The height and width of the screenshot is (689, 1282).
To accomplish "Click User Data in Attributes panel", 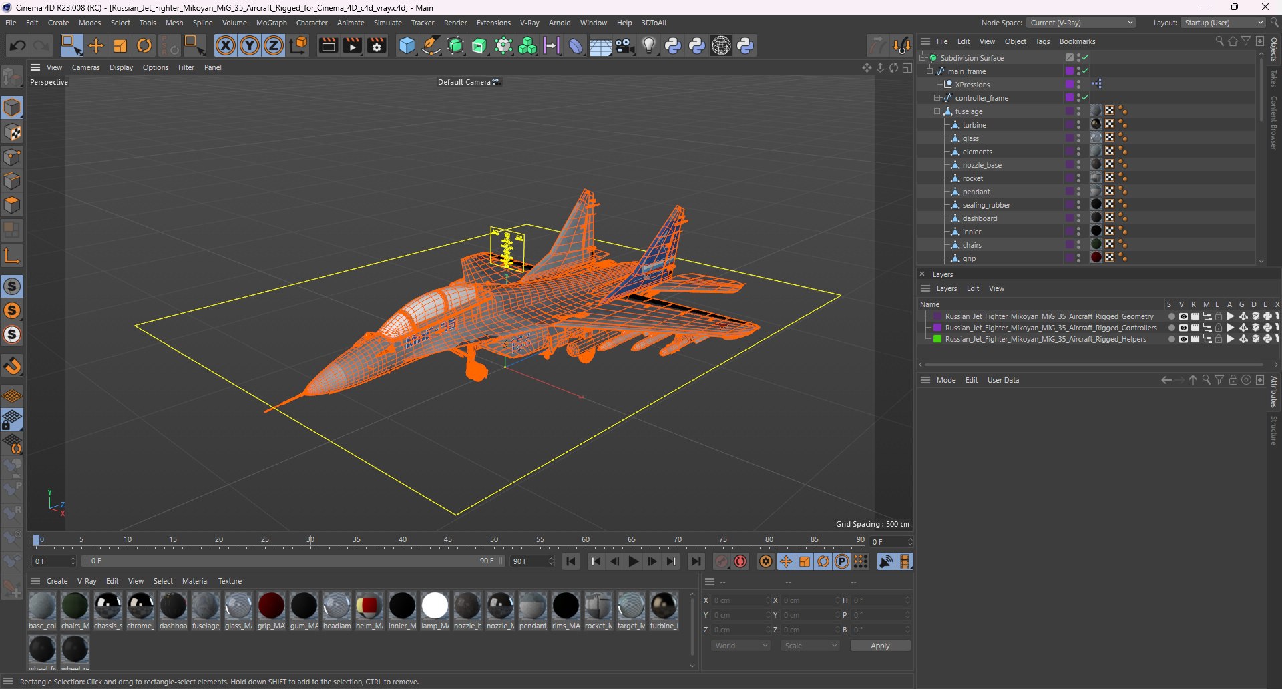I will coord(1003,380).
